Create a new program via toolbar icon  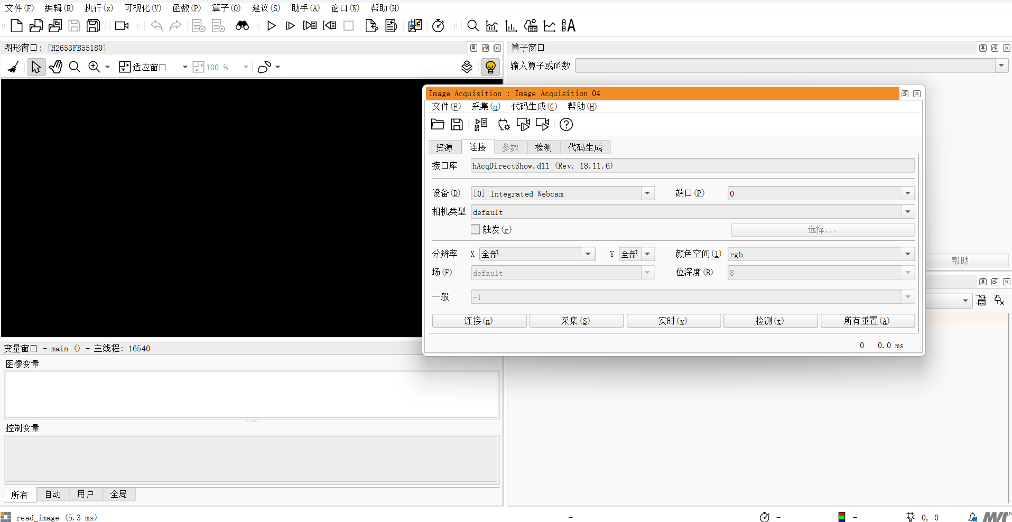pos(16,25)
